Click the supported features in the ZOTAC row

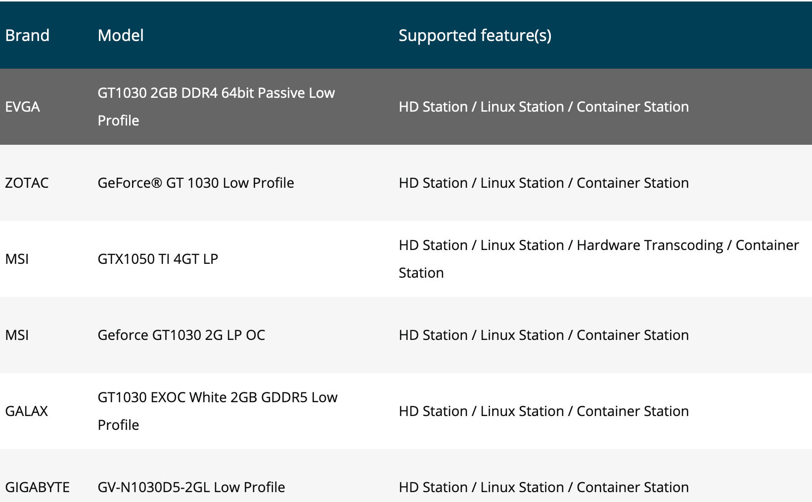pyautogui.click(x=543, y=183)
